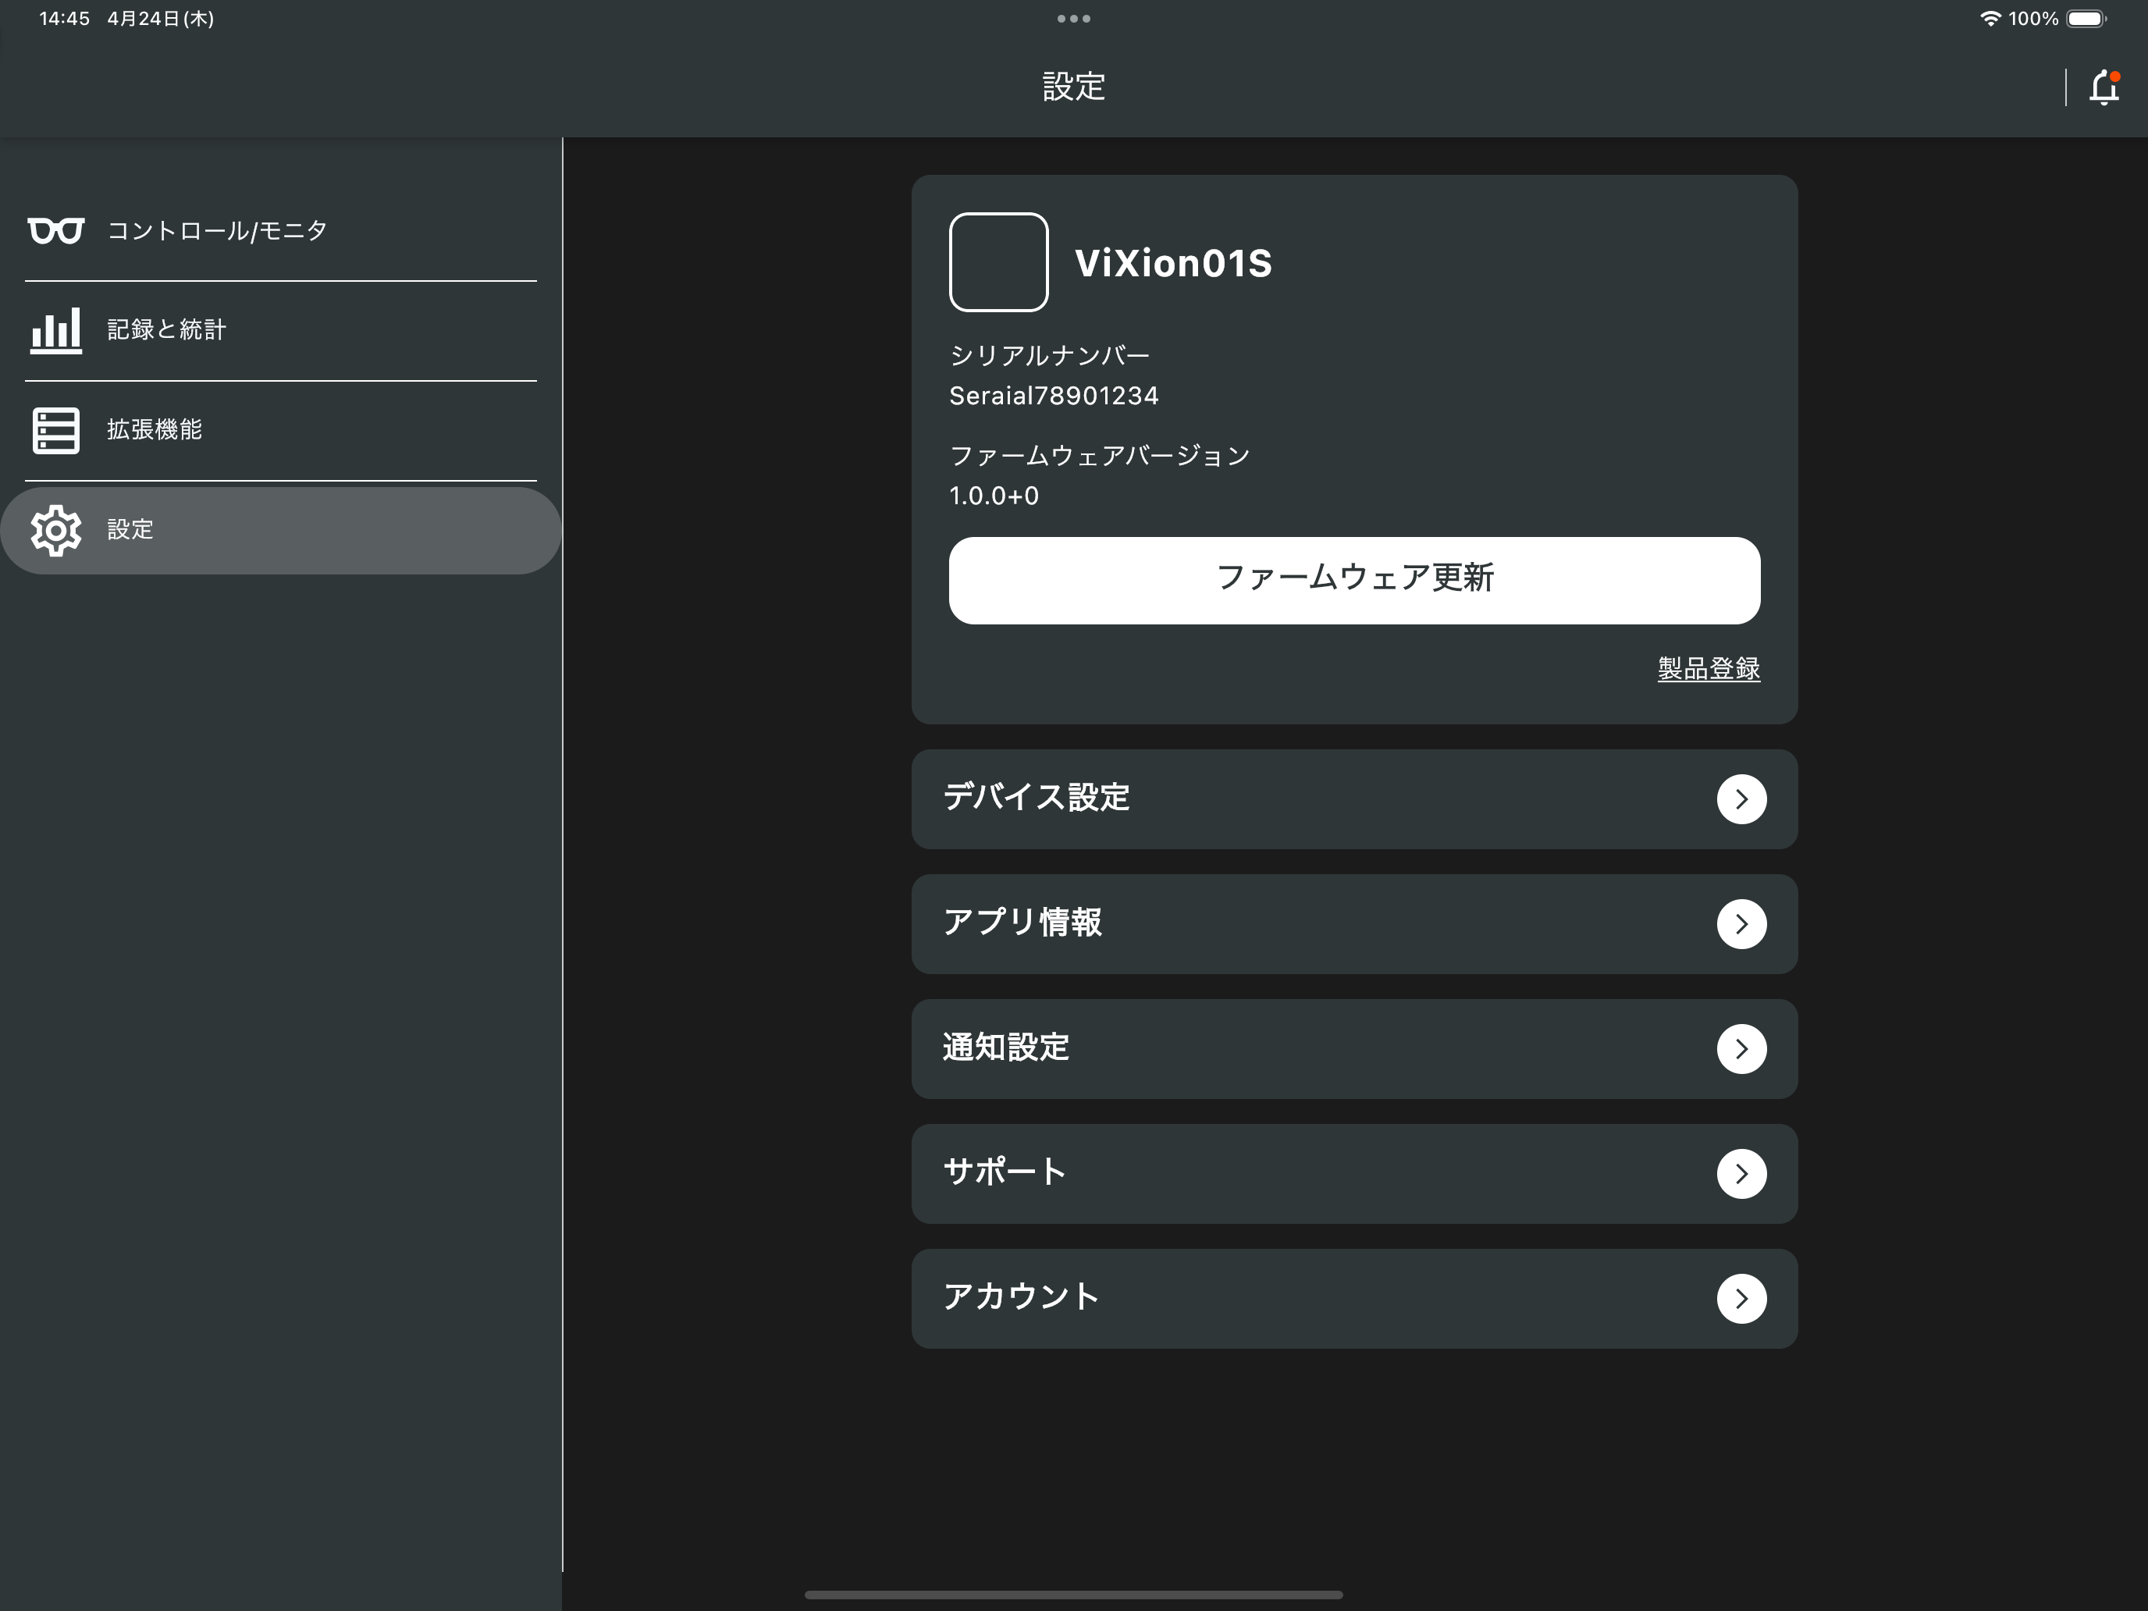Viewport: 2148px width, 1611px height.
Task: Open the アカウント row label
Action: pyautogui.click(x=1021, y=1296)
